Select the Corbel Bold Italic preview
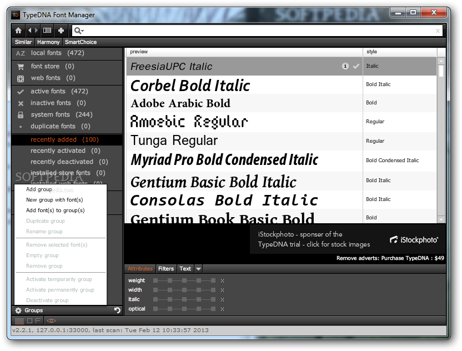The height and width of the screenshot is (351, 462). [x=190, y=86]
